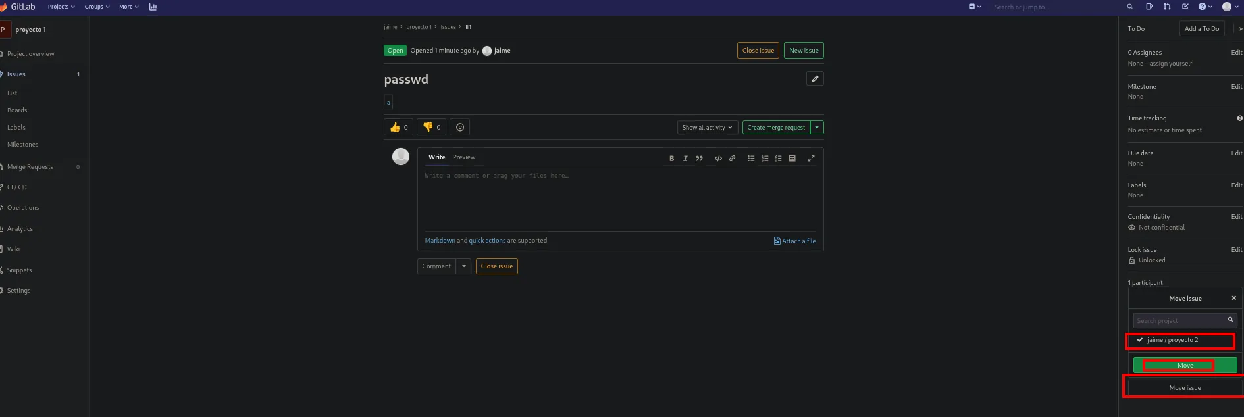
Task: Open Boards in the sidebar
Action: (x=17, y=110)
